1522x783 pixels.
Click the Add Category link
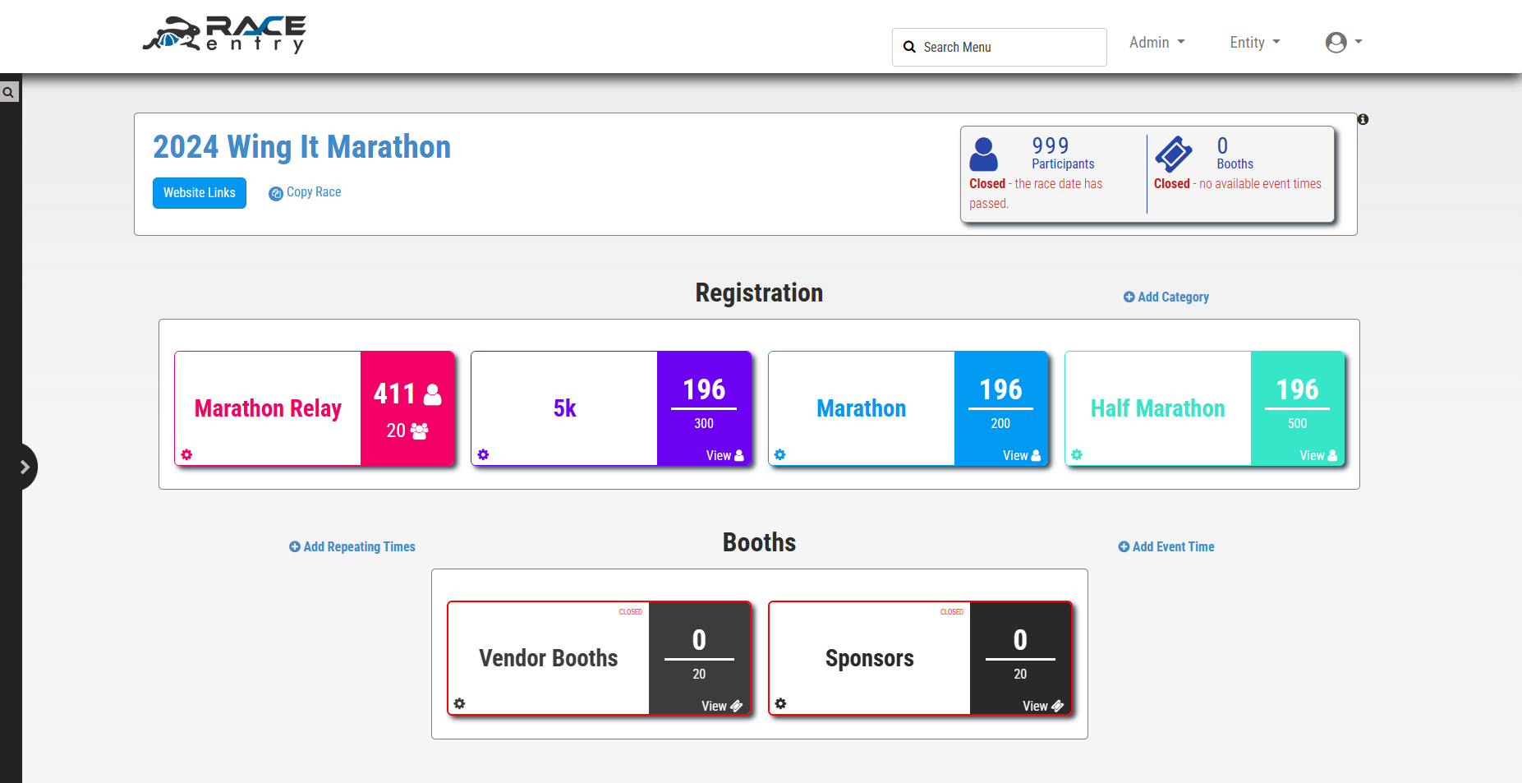1166,297
